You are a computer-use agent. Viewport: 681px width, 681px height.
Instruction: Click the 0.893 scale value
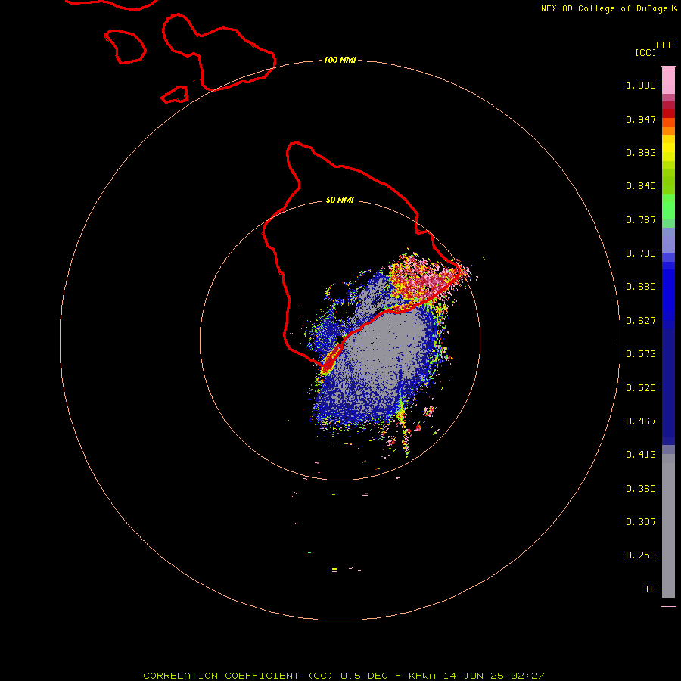641,152
